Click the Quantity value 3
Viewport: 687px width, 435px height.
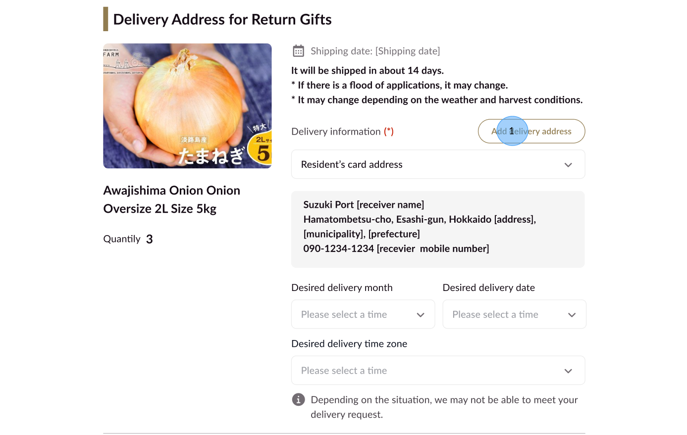click(150, 240)
